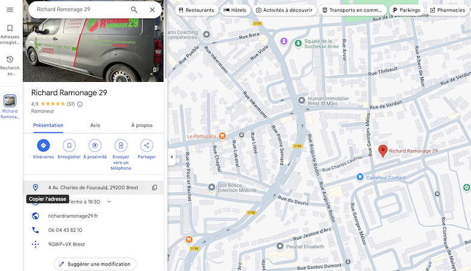This screenshot has height=271, width=471.
Task: Click the purple pin near Rue Bara
Action: 284,41
